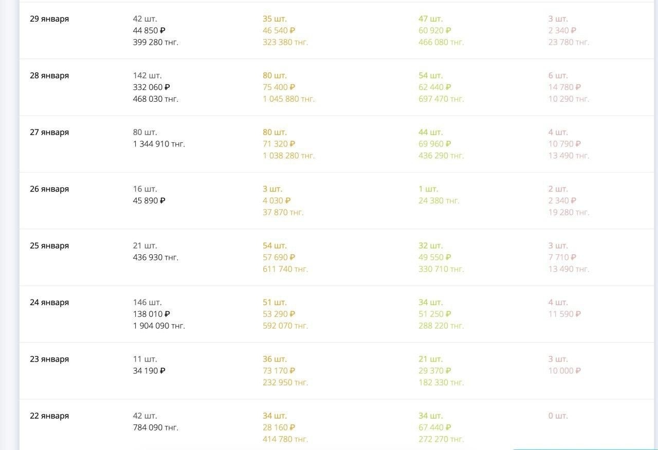This screenshot has width=658, height=450.
Task: Click the 25 января date label
Action: (x=49, y=246)
